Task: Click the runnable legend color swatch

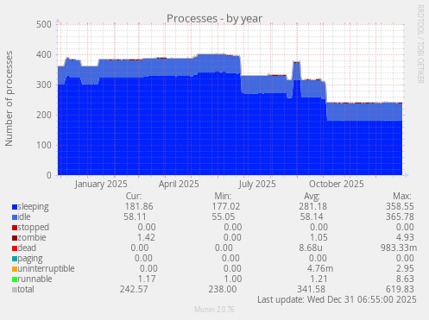Action: point(15,279)
